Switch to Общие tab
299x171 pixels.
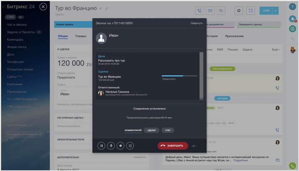pos(63,36)
